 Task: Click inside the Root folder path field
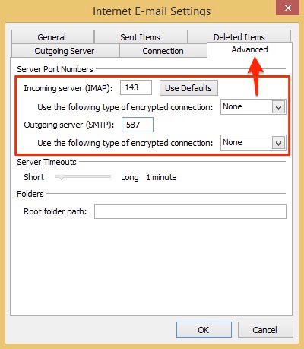tap(190, 211)
